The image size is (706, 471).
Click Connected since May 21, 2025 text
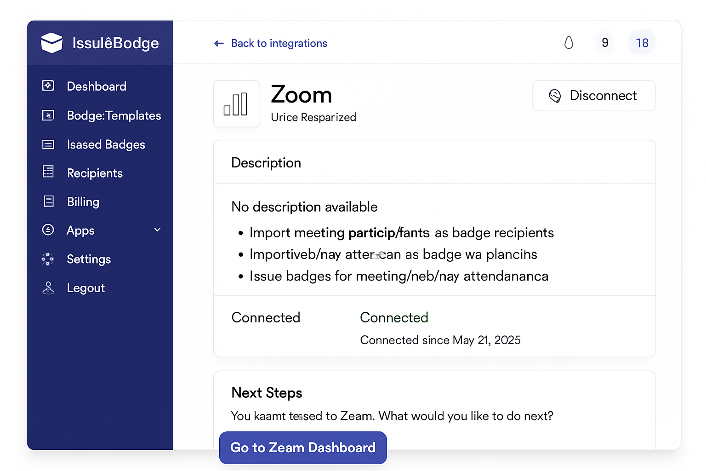point(440,340)
